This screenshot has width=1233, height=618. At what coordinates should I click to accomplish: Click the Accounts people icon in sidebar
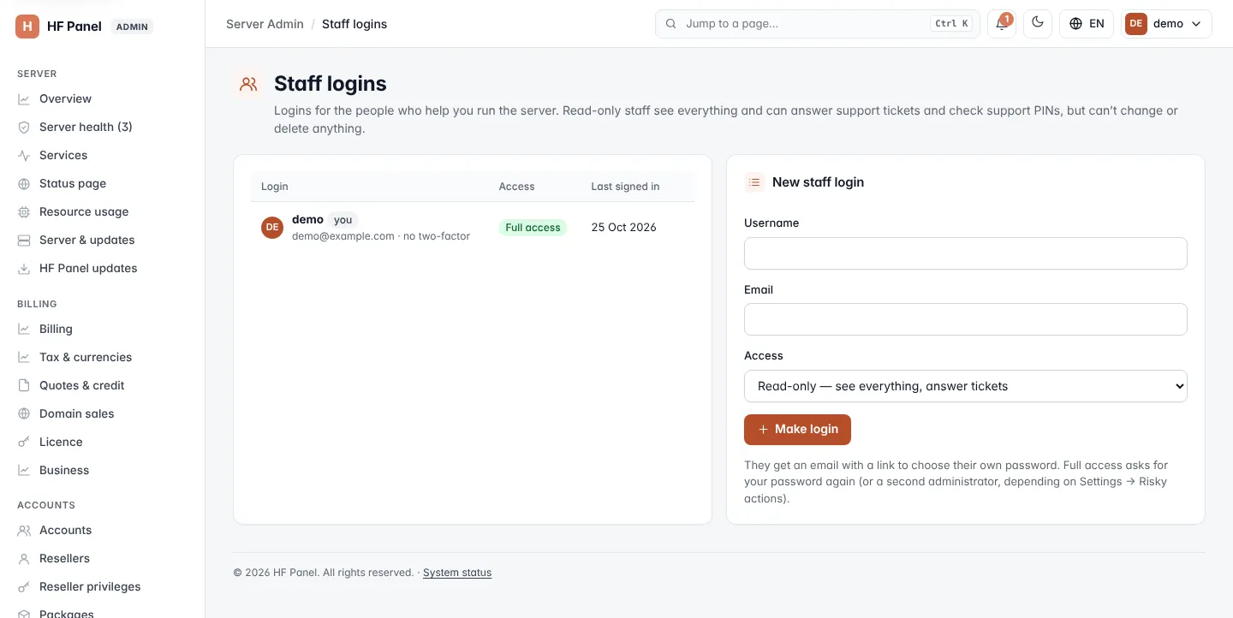[x=24, y=531]
